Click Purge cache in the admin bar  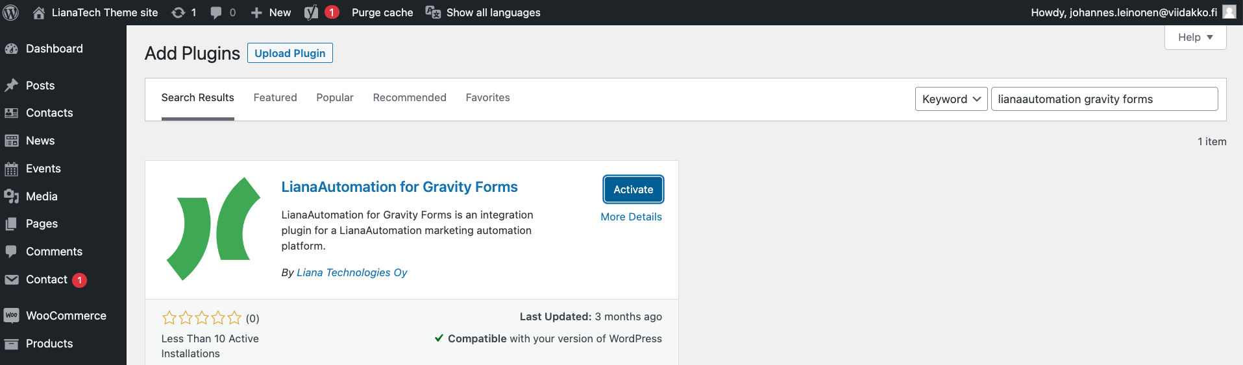coord(382,12)
